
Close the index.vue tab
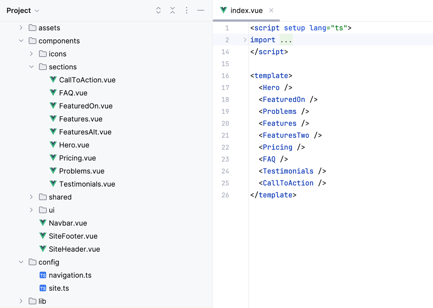pyautogui.click(x=271, y=10)
